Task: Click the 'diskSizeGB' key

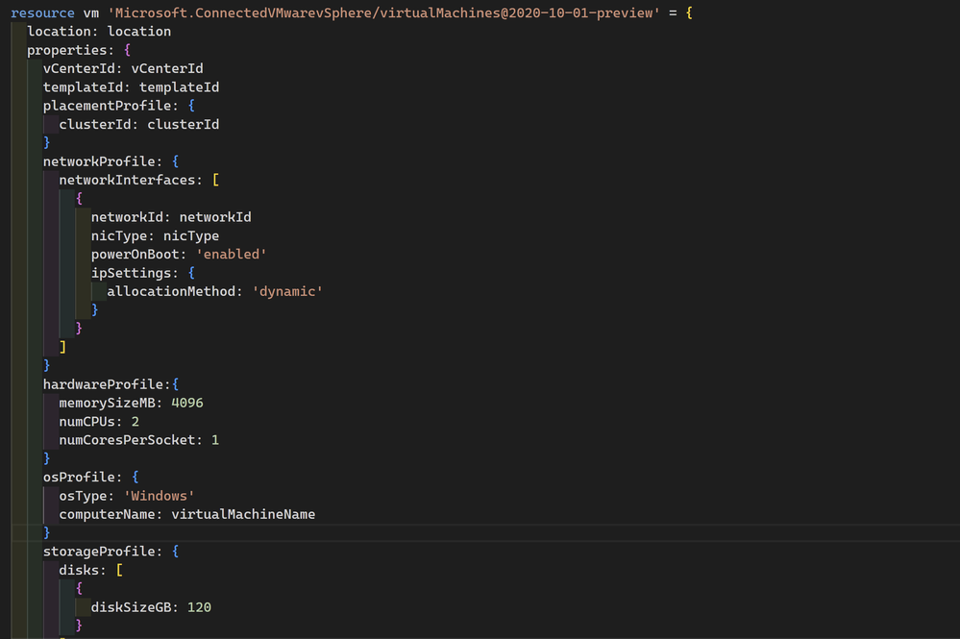Action: pos(131,607)
